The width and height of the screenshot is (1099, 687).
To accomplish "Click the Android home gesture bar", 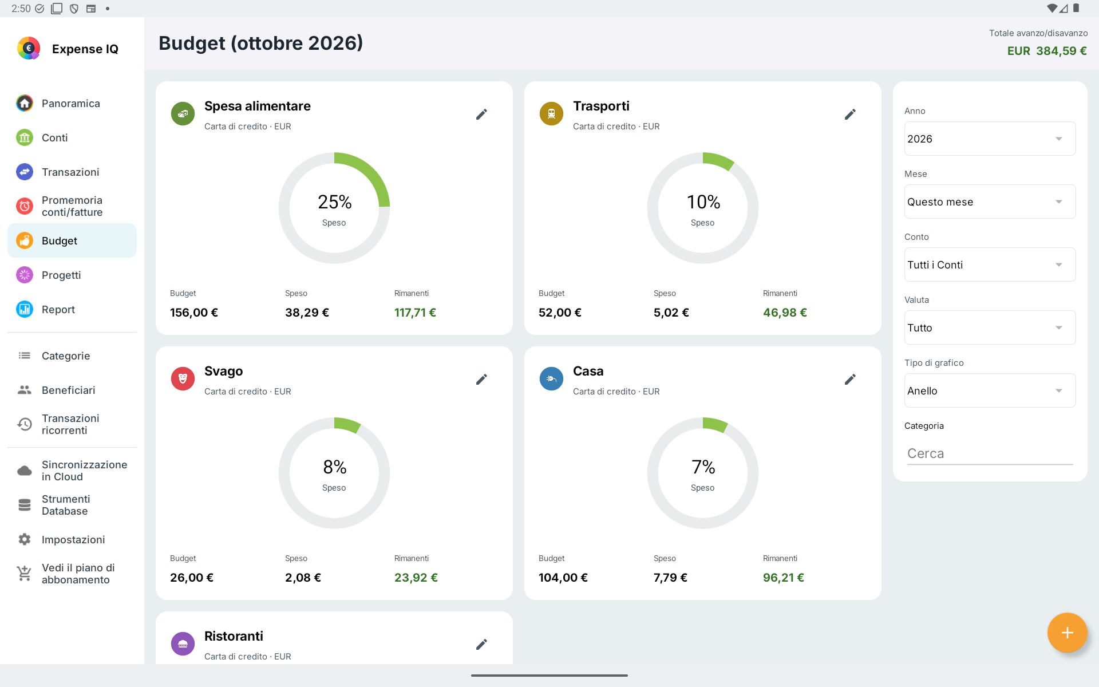I will point(549,676).
